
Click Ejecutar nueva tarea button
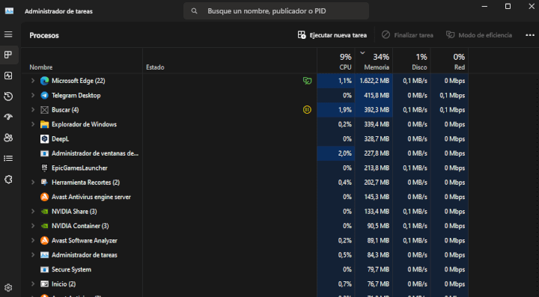point(332,35)
